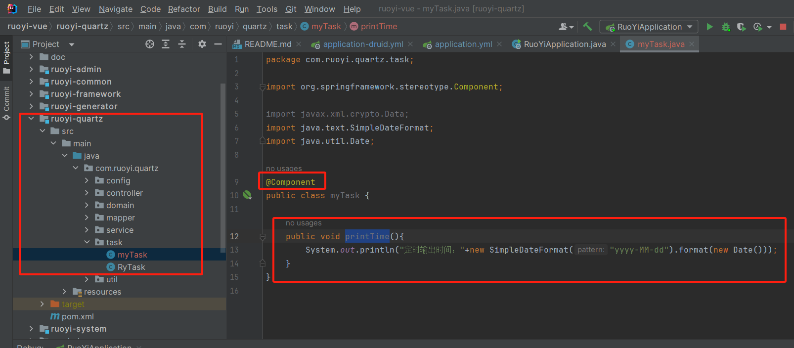Screen dimensions: 794x348
Task: Close the README.md tab
Action: click(x=299, y=44)
